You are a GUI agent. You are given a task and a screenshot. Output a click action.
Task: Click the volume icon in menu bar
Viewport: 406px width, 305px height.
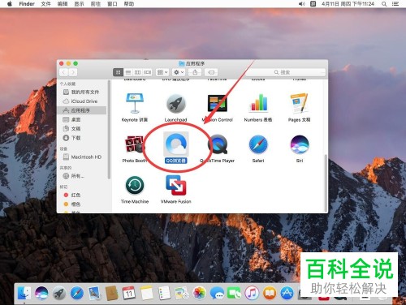click(302, 4)
